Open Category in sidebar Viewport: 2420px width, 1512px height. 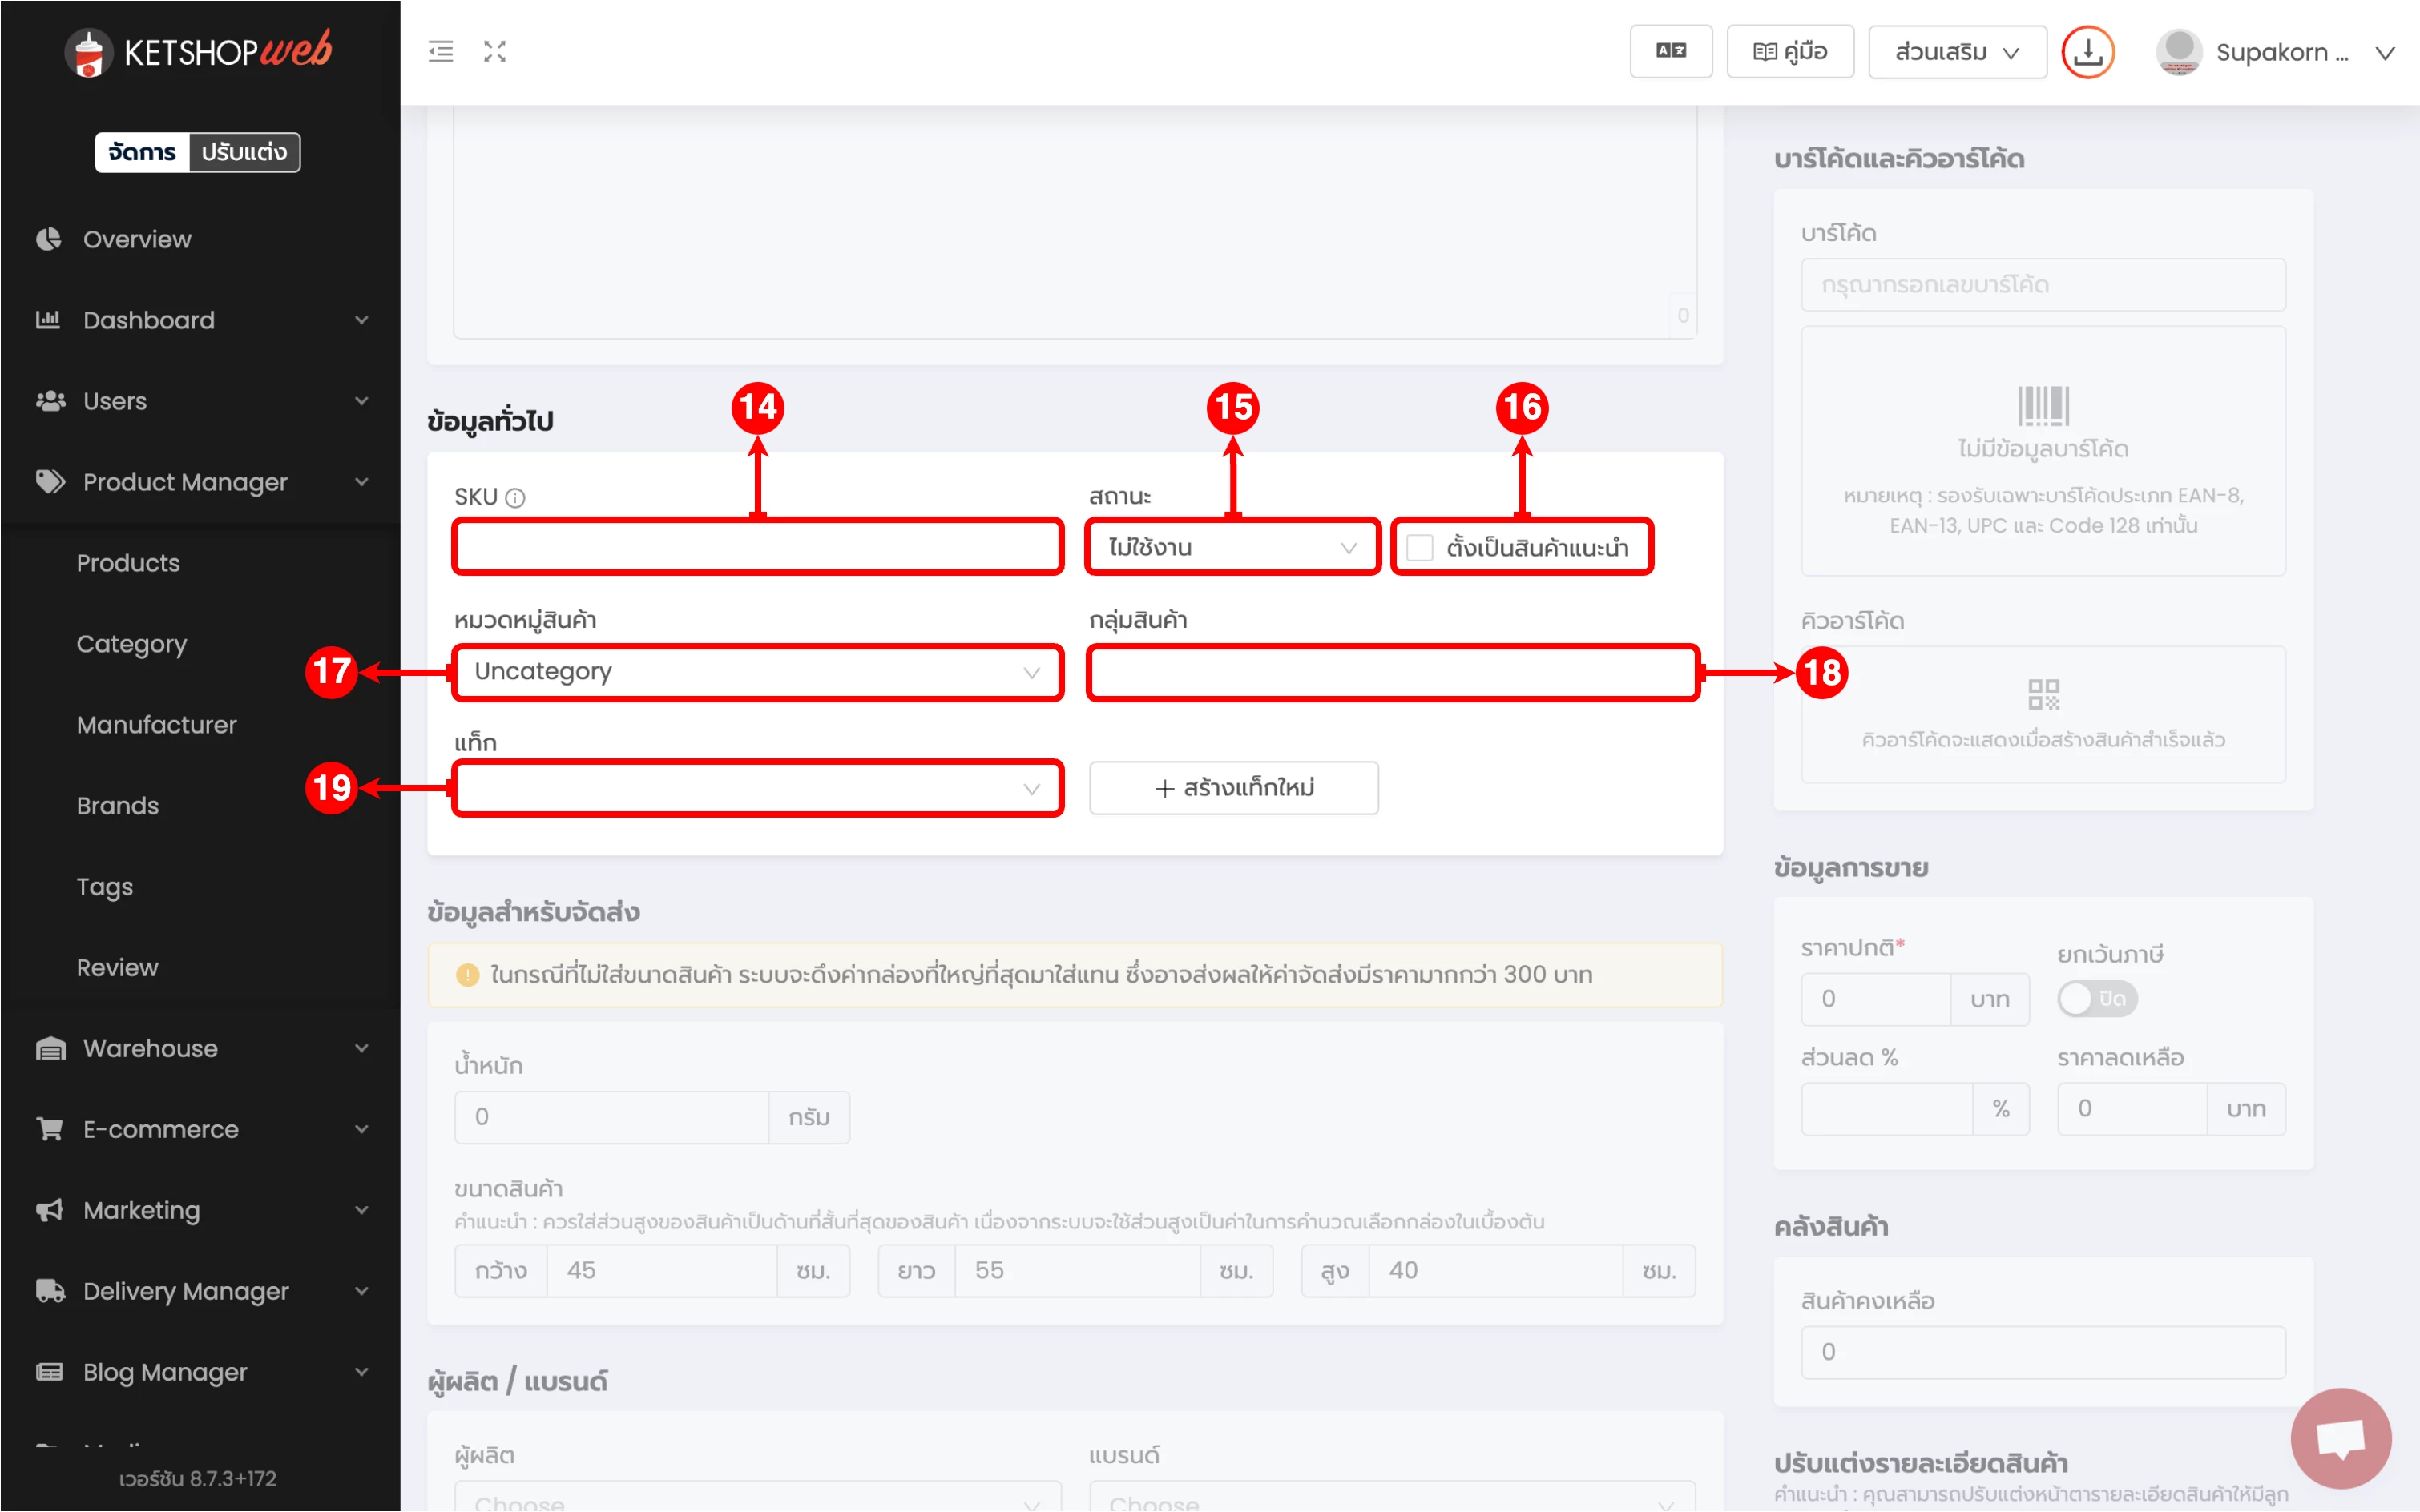(131, 644)
